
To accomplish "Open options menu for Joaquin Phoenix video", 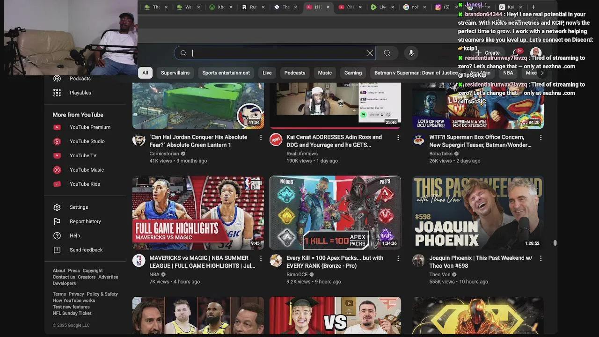I will pyautogui.click(x=541, y=258).
